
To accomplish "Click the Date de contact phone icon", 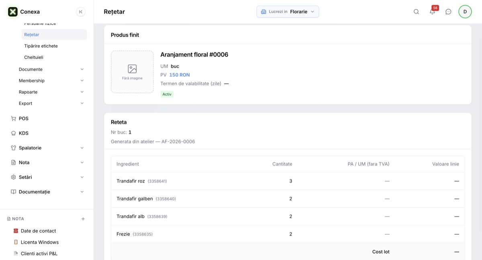I will pyautogui.click(x=16, y=231).
